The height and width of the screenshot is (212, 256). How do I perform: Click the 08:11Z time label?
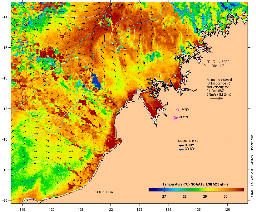pos(218,66)
